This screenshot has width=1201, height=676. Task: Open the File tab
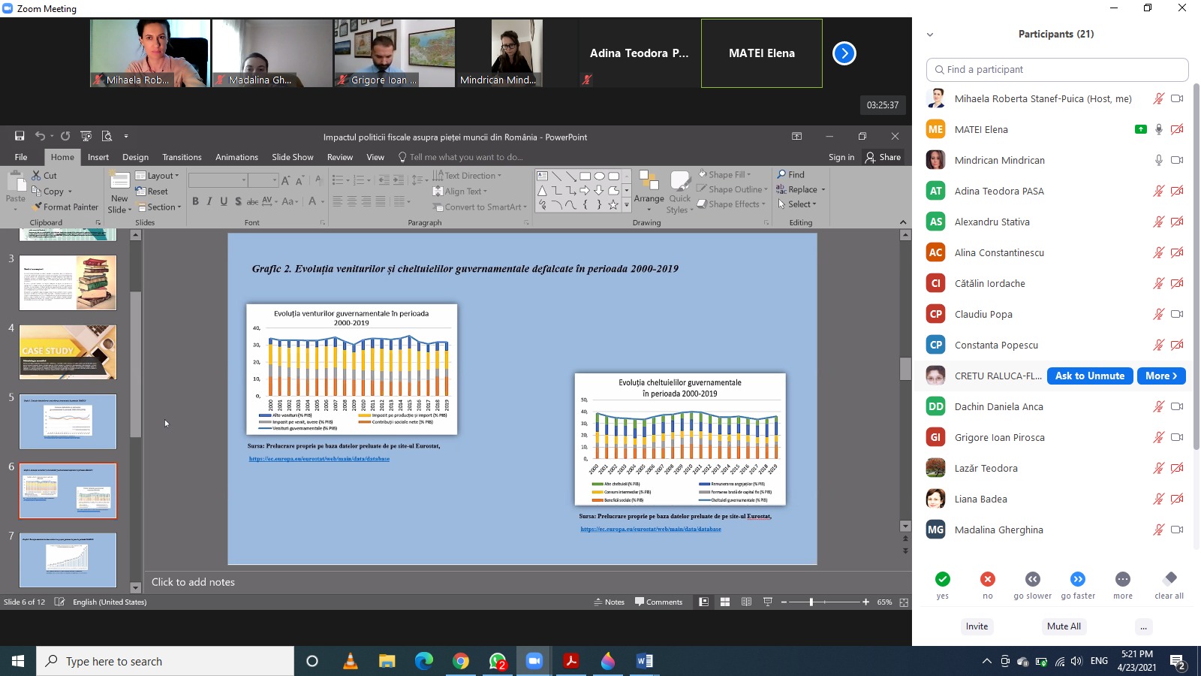pyautogui.click(x=21, y=157)
